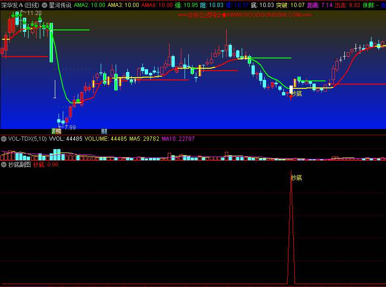Select the 星河传说 indicator name
This screenshot has width=386, height=287.
[60, 5]
